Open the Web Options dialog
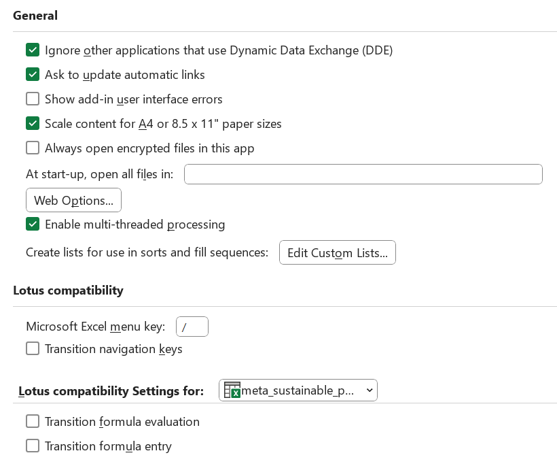557x466 pixels. click(73, 201)
